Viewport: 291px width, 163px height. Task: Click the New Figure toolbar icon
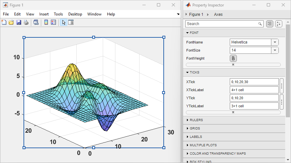coord(4,23)
